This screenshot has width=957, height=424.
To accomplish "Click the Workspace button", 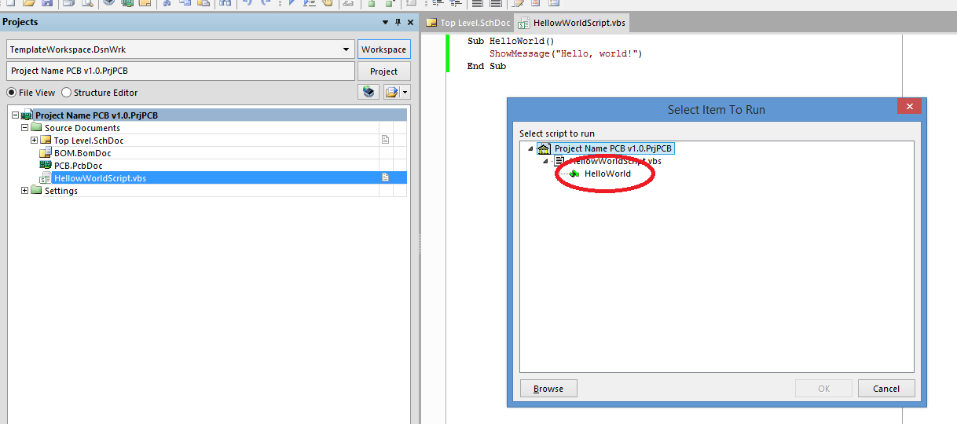I will [x=383, y=49].
